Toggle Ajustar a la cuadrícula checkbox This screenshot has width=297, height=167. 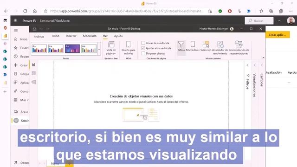point(143,48)
